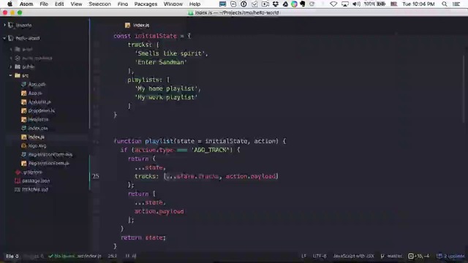This screenshot has height=263, width=468.
Task: Open the Packages menu
Action: pyautogui.click(x=146, y=4)
